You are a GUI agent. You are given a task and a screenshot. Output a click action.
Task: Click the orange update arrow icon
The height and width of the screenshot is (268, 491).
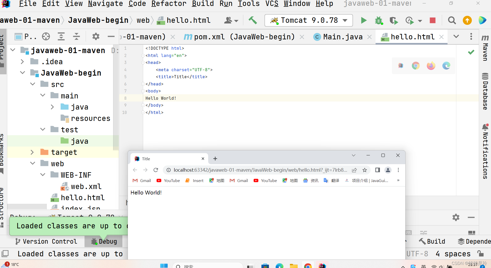pyautogui.click(x=467, y=20)
